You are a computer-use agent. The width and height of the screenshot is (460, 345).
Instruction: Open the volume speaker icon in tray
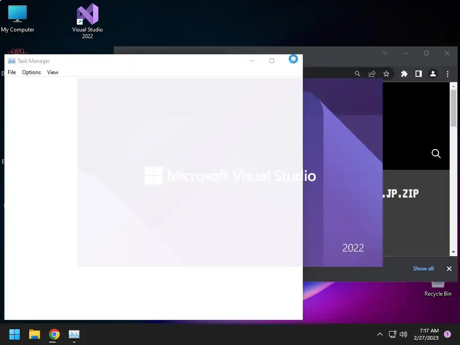(x=404, y=334)
